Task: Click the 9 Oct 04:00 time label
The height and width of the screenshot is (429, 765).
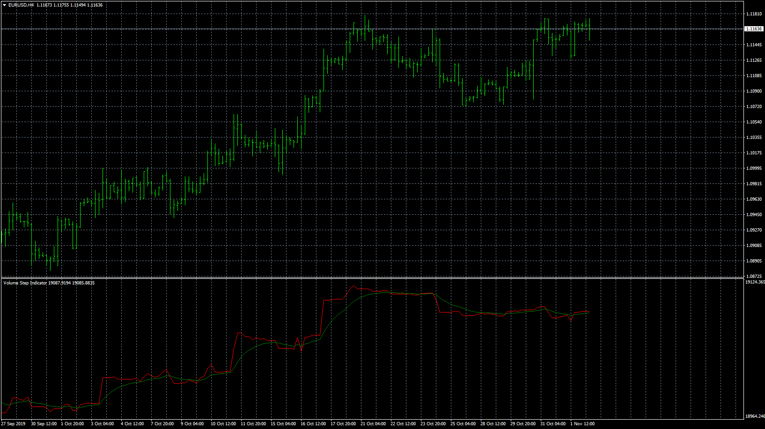Action: point(192,424)
